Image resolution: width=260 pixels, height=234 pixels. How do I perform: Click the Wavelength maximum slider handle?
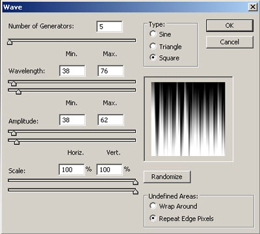(x=19, y=92)
